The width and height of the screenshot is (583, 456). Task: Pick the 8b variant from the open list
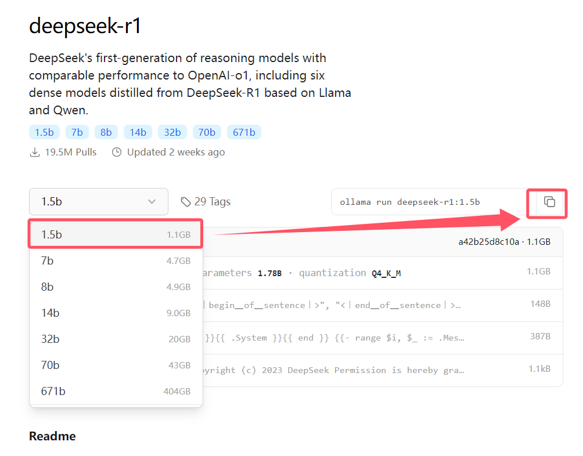(x=115, y=287)
